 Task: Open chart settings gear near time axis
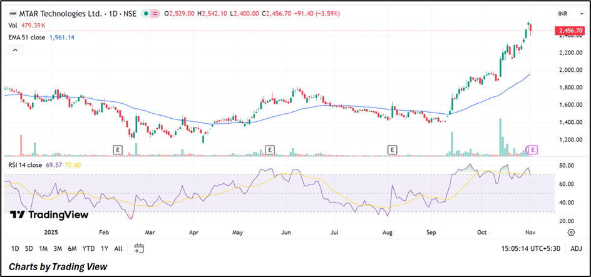tap(571, 232)
